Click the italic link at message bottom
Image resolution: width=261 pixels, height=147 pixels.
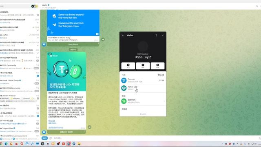pyautogui.click(x=56, y=127)
